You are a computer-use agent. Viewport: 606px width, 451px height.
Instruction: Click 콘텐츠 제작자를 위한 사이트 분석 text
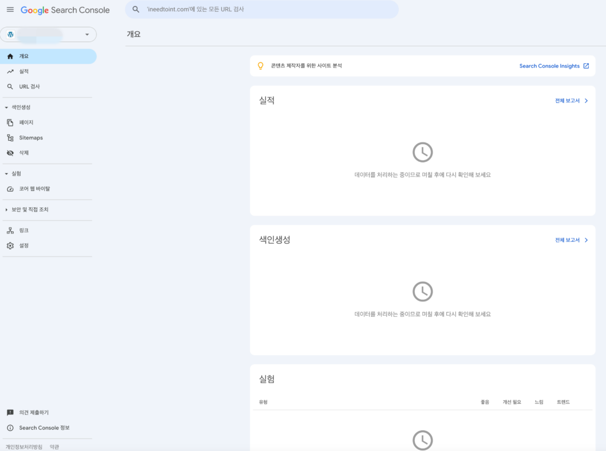pos(306,66)
